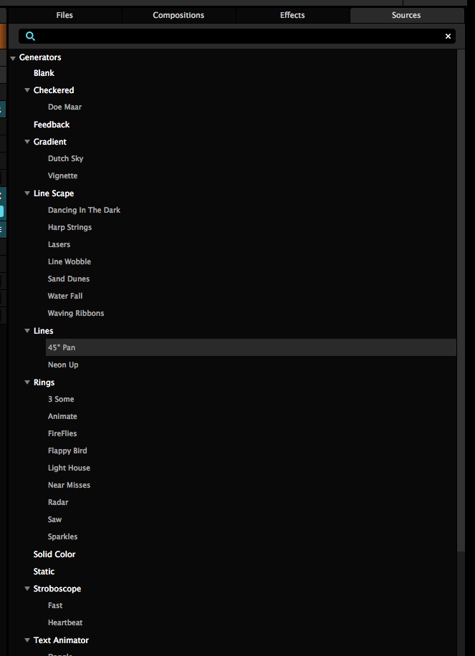Choose the Animate rings preset
475x656 pixels.
(x=62, y=416)
